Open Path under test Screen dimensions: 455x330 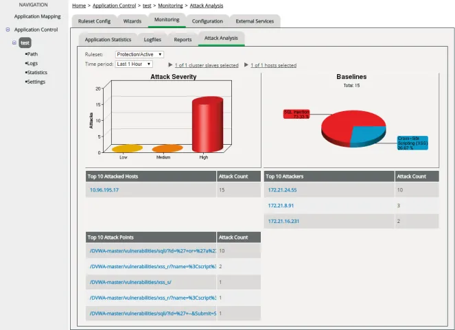(32, 54)
